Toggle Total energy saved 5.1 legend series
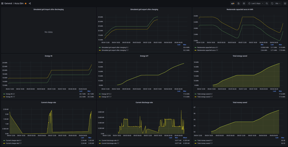Image resolution: width=288 pixels, height=147 pixels. (205, 94)
